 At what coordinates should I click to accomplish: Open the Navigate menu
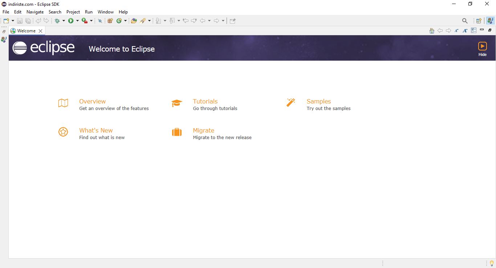[x=35, y=12]
